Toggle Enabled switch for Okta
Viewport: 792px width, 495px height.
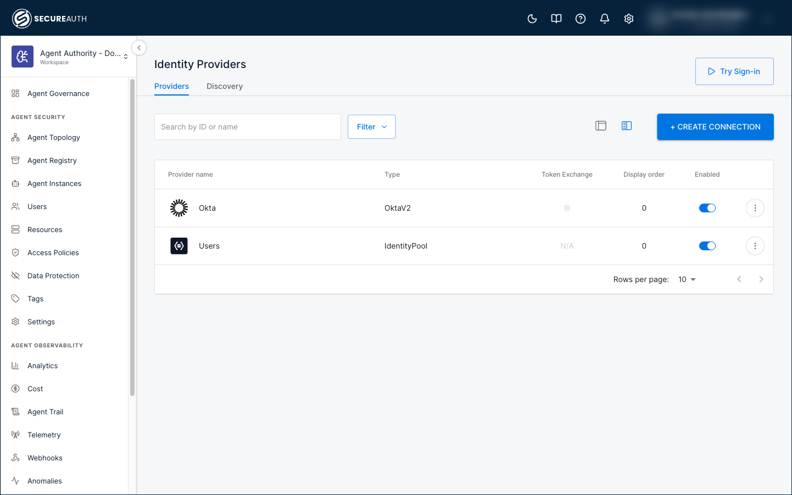point(707,208)
